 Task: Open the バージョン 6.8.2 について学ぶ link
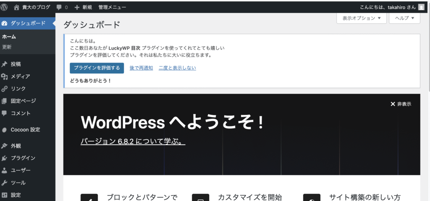click(133, 141)
